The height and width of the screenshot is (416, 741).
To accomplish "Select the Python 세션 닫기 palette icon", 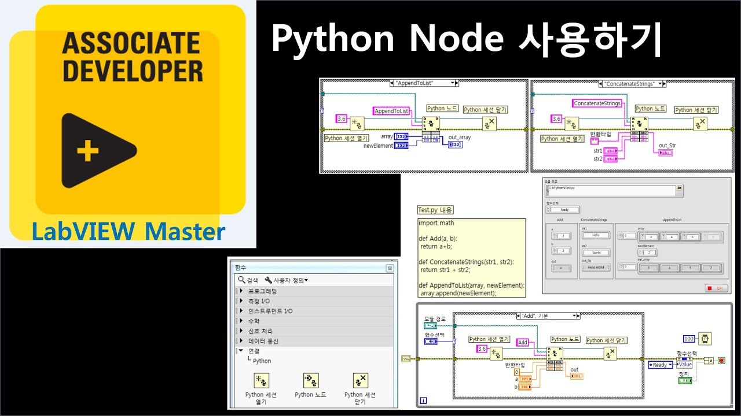I will (361, 380).
